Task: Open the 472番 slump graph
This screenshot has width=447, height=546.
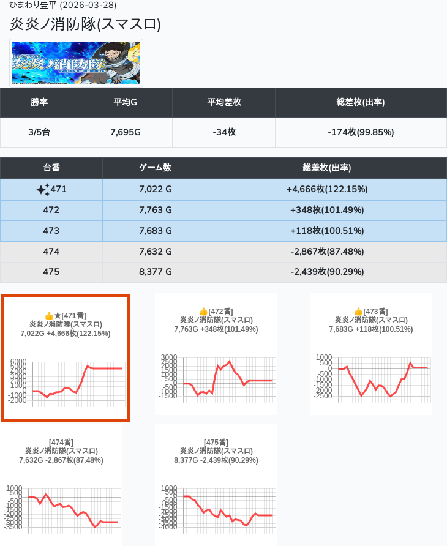Action: pyautogui.click(x=216, y=376)
